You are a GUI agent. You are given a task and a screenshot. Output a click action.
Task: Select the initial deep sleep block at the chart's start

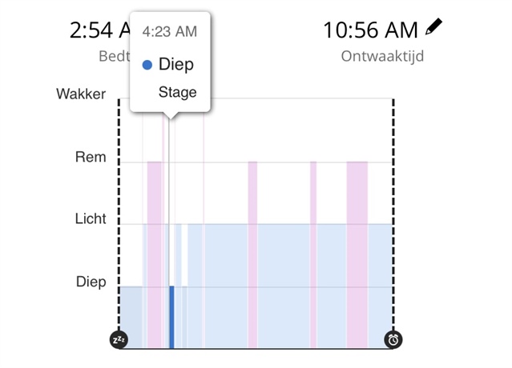[131, 317]
